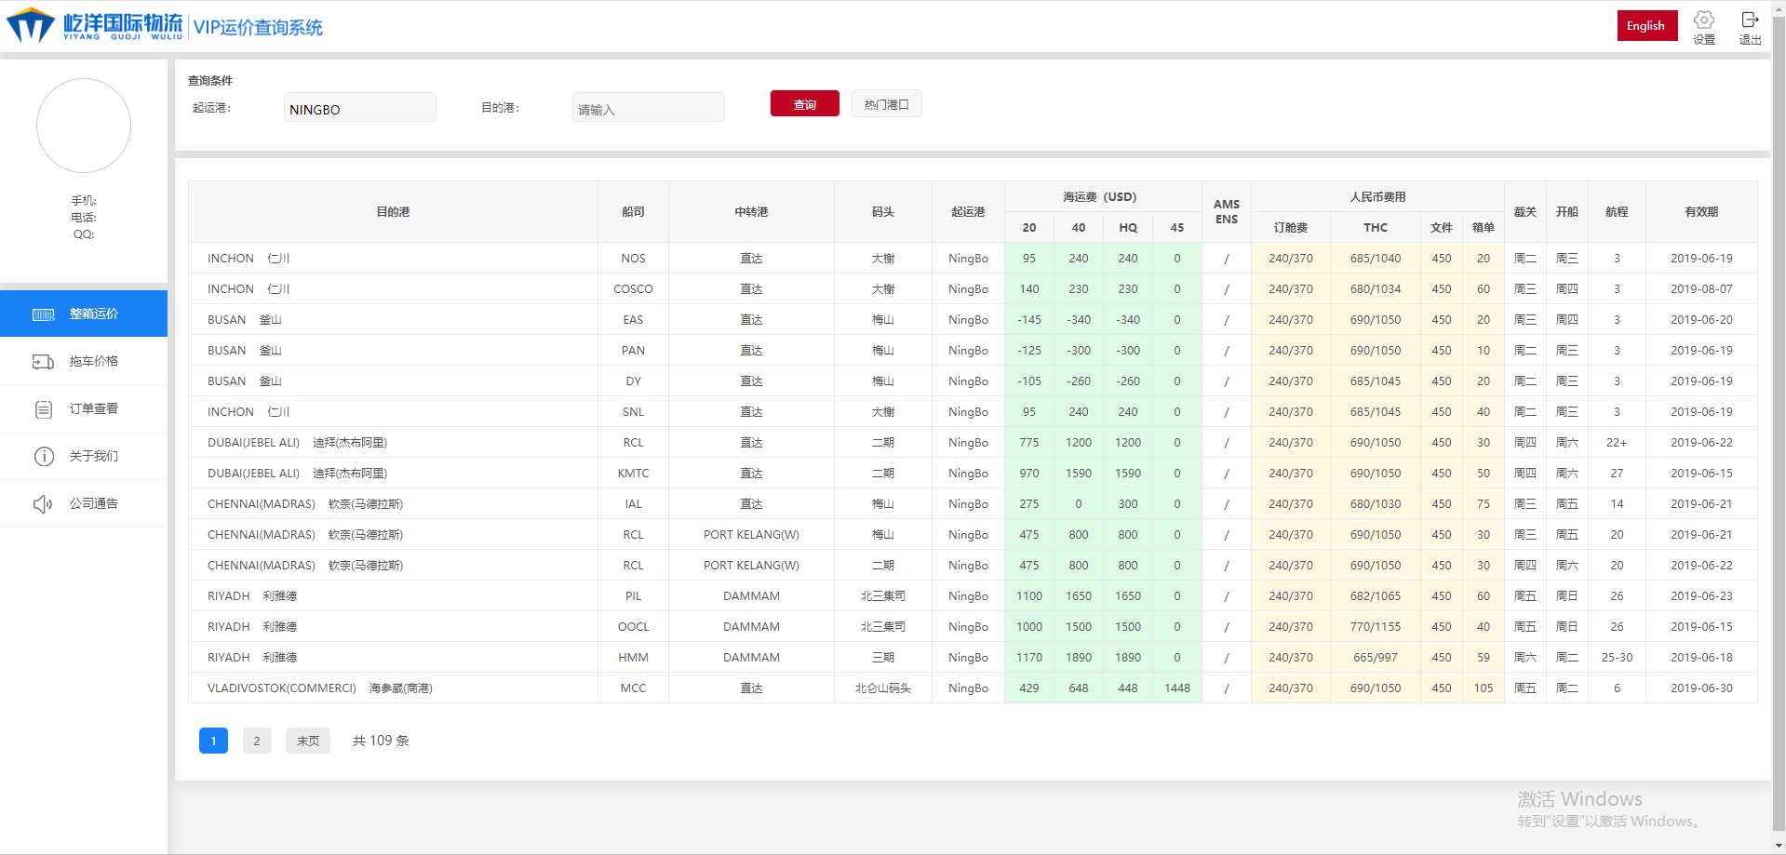The image size is (1786, 855).
Task: Focus the 目的港 destination port input
Action: point(648,108)
